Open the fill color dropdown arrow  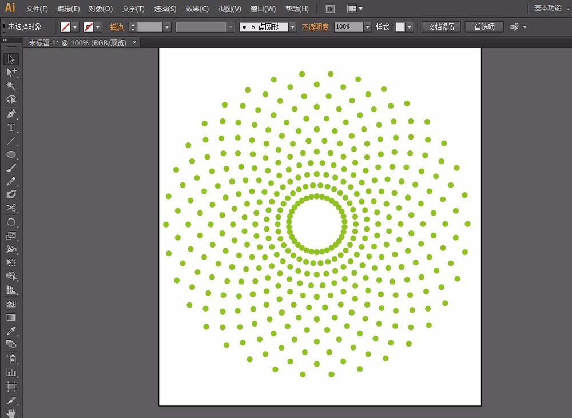pos(75,27)
